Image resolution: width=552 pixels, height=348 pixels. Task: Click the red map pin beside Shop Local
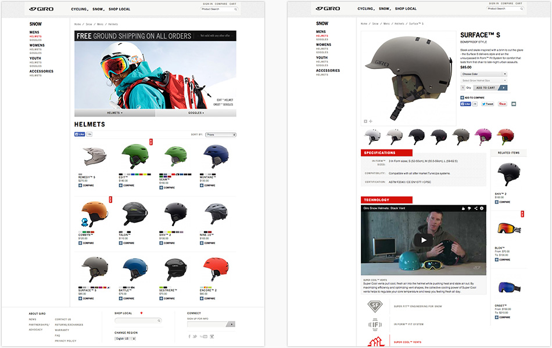pos(141,313)
